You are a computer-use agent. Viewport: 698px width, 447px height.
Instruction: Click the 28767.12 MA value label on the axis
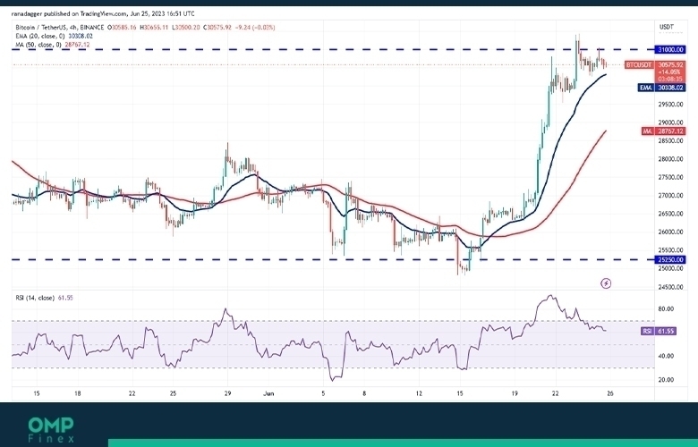670,131
